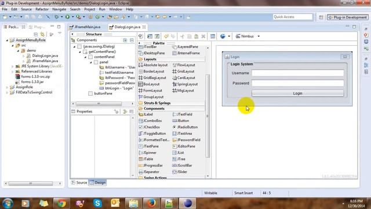This screenshot has height=209, width=371.
Task: Select buttonPane in Components tree
Action: coord(100,93)
